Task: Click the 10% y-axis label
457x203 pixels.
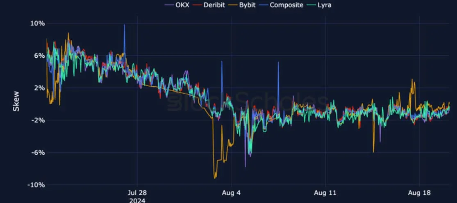Action: [x=38, y=23]
